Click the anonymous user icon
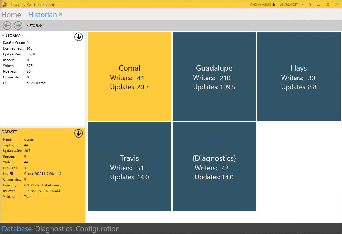 point(274,5)
